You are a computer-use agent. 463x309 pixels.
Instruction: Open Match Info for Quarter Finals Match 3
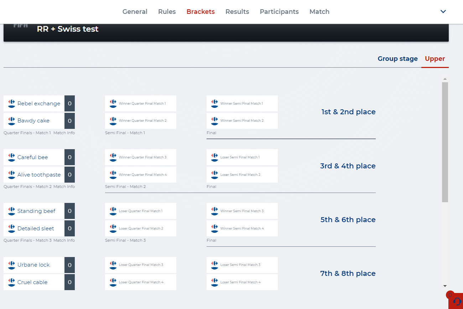click(64, 241)
